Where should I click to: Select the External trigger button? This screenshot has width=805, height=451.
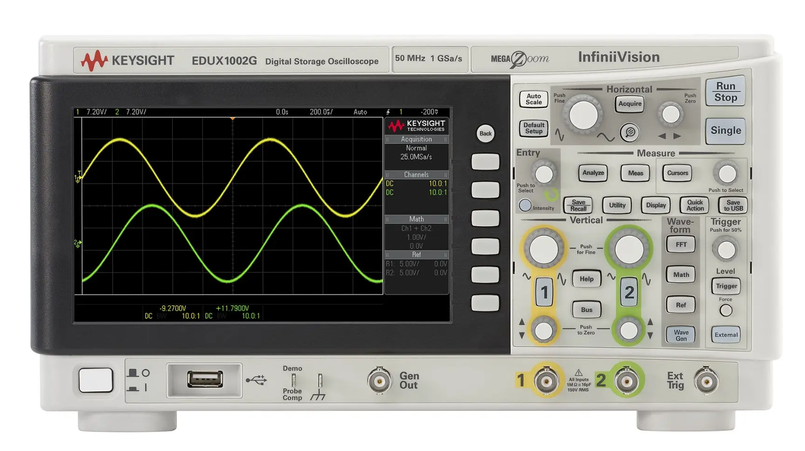point(726,335)
